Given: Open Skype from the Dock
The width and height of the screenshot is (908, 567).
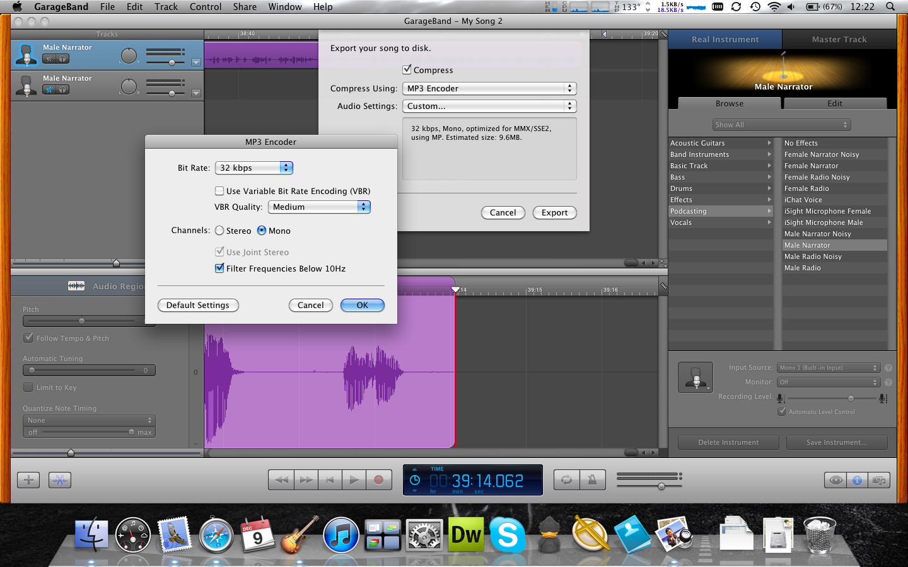Looking at the screenshot, I should (x=508, y=535).
